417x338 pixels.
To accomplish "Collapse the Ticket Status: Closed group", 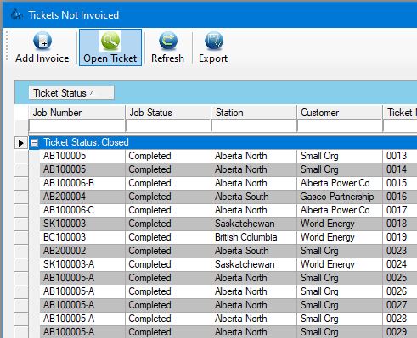I will [x=35, y=142].
